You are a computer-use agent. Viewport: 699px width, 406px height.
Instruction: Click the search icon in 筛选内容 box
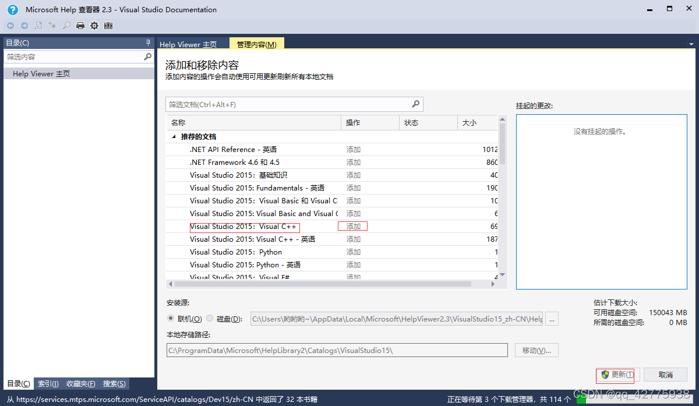click(147, 57)
